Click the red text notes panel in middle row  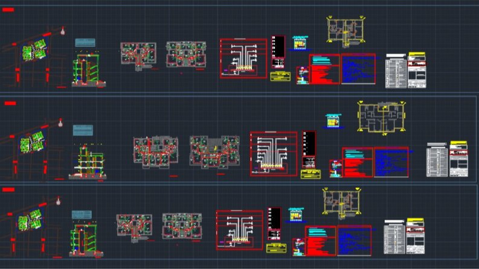point(358,162)
